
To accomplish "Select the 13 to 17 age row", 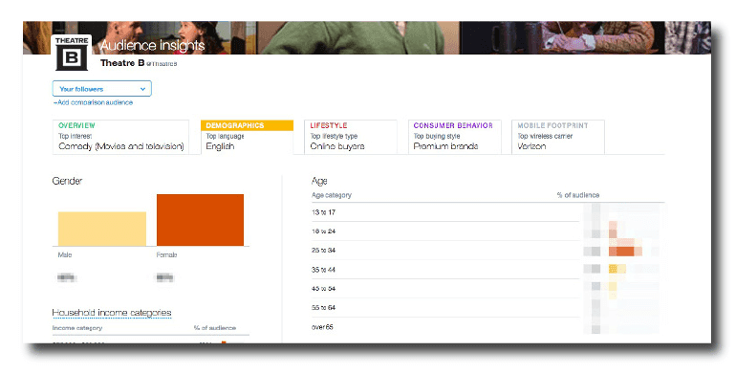I will (488, 212).
